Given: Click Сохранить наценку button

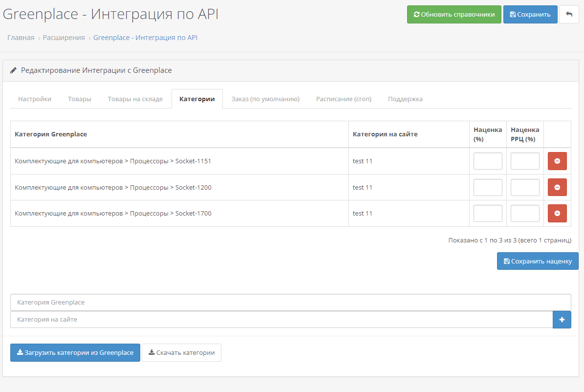Looking at the screenshot, I should (x=538, y=261).
